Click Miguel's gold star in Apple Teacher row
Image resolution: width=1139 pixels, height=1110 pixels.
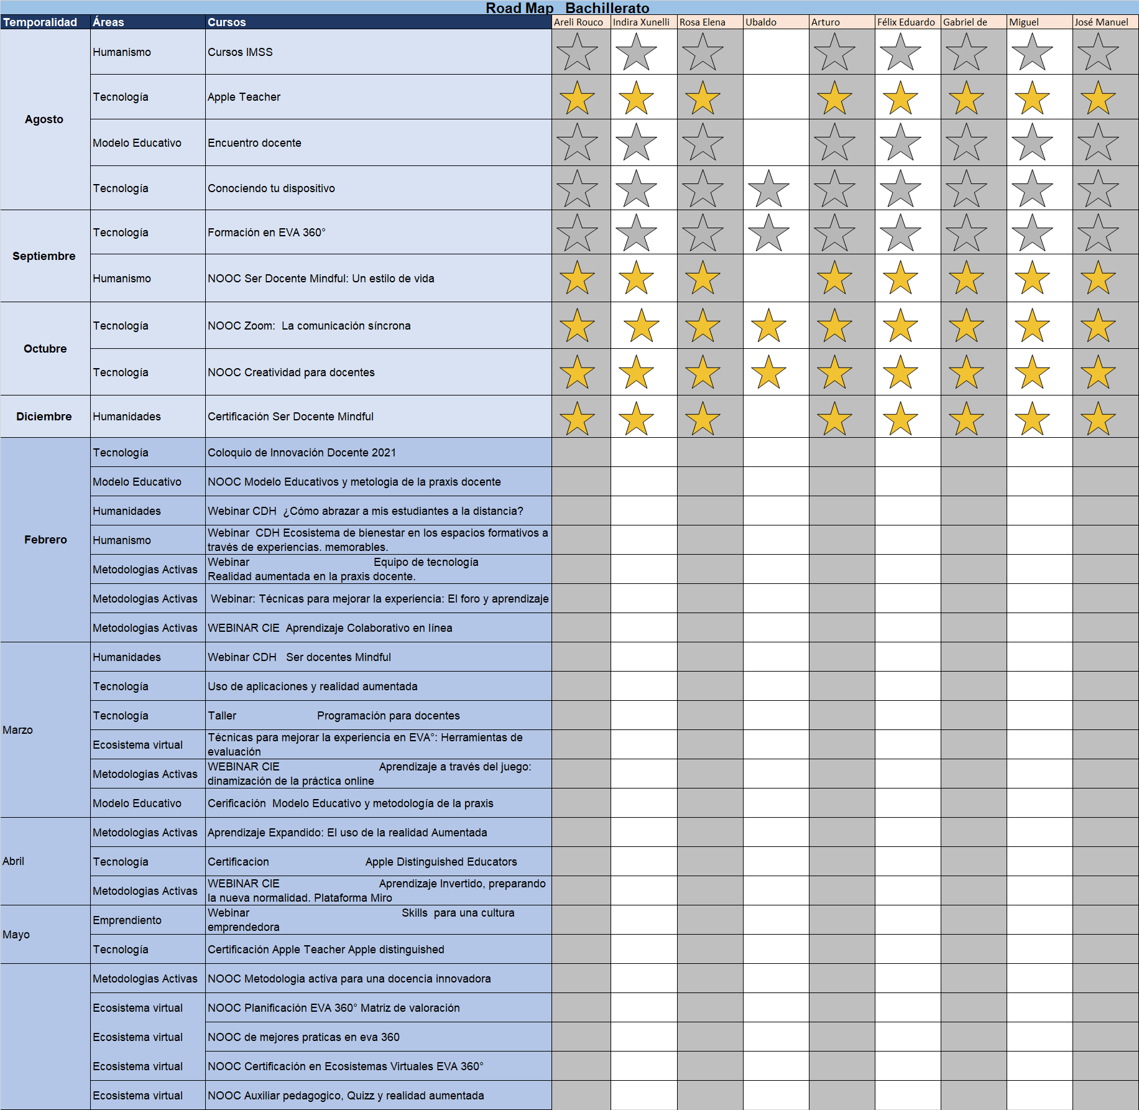tap(1032, 98)
